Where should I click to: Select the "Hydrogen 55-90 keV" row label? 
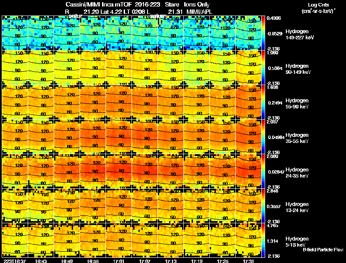tap(297, 104)
